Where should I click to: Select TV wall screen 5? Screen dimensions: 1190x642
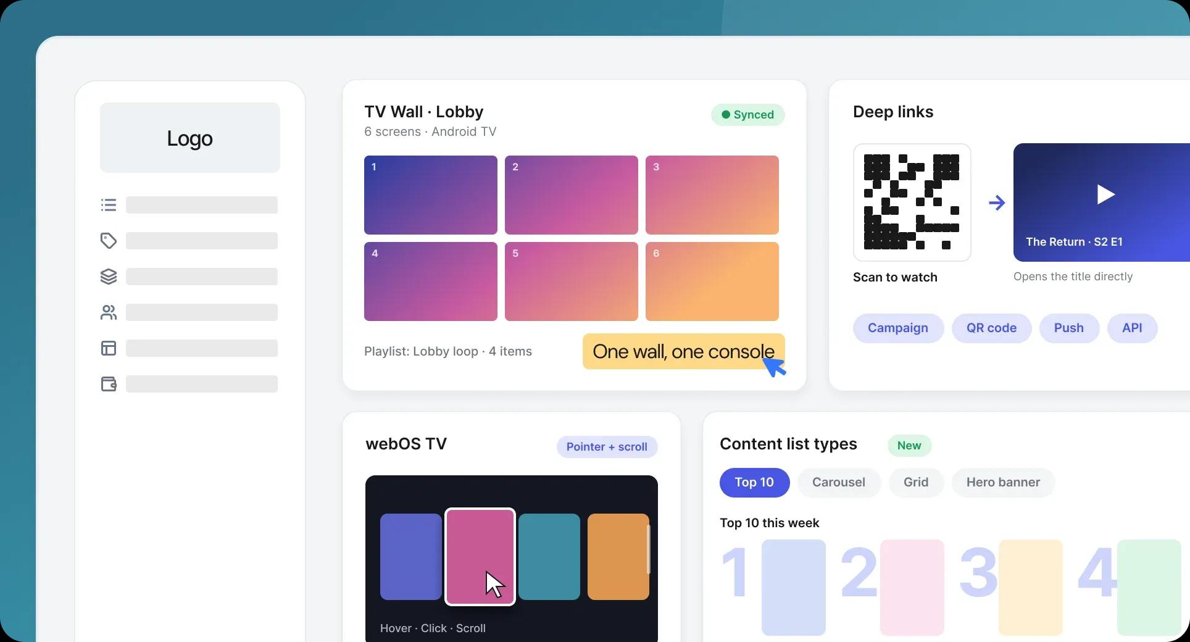572,281
